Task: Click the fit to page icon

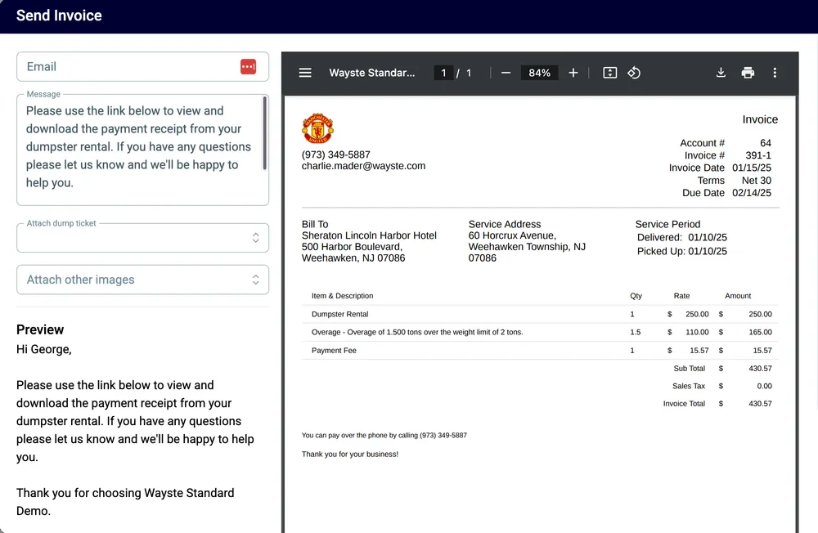Action: [x=609, y=73]
